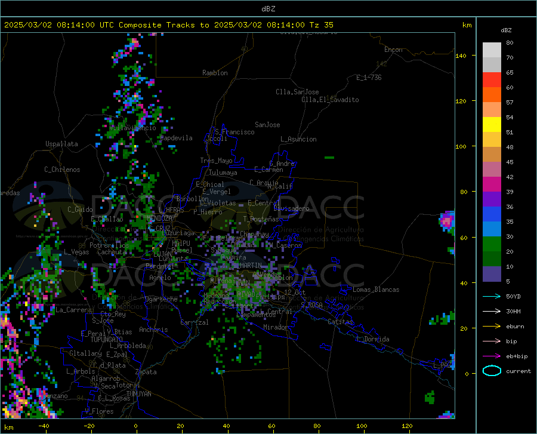Click the L_Asuncion map label
537x434 pixels.
[298, 139]
